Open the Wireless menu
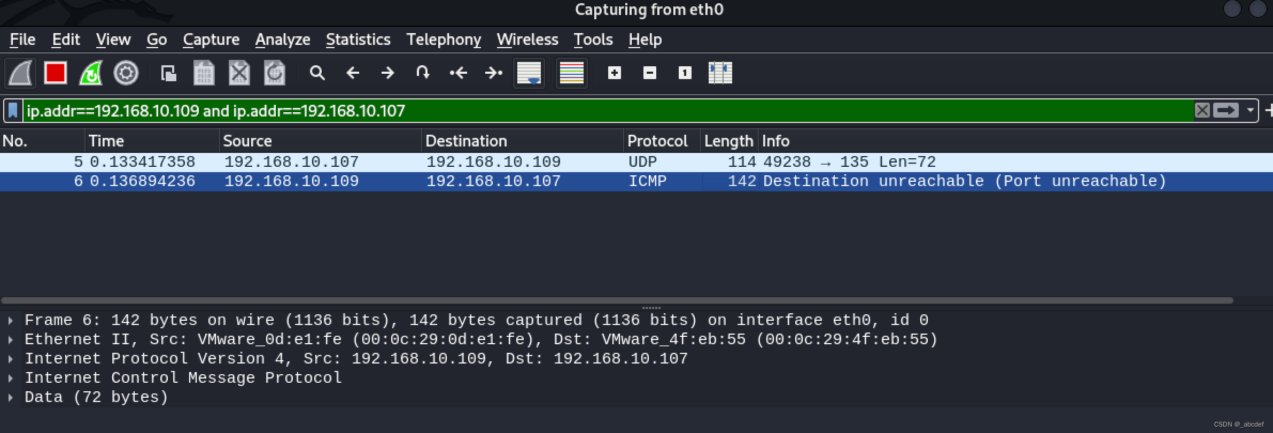The image size is (1273, 433). (527, 40)
